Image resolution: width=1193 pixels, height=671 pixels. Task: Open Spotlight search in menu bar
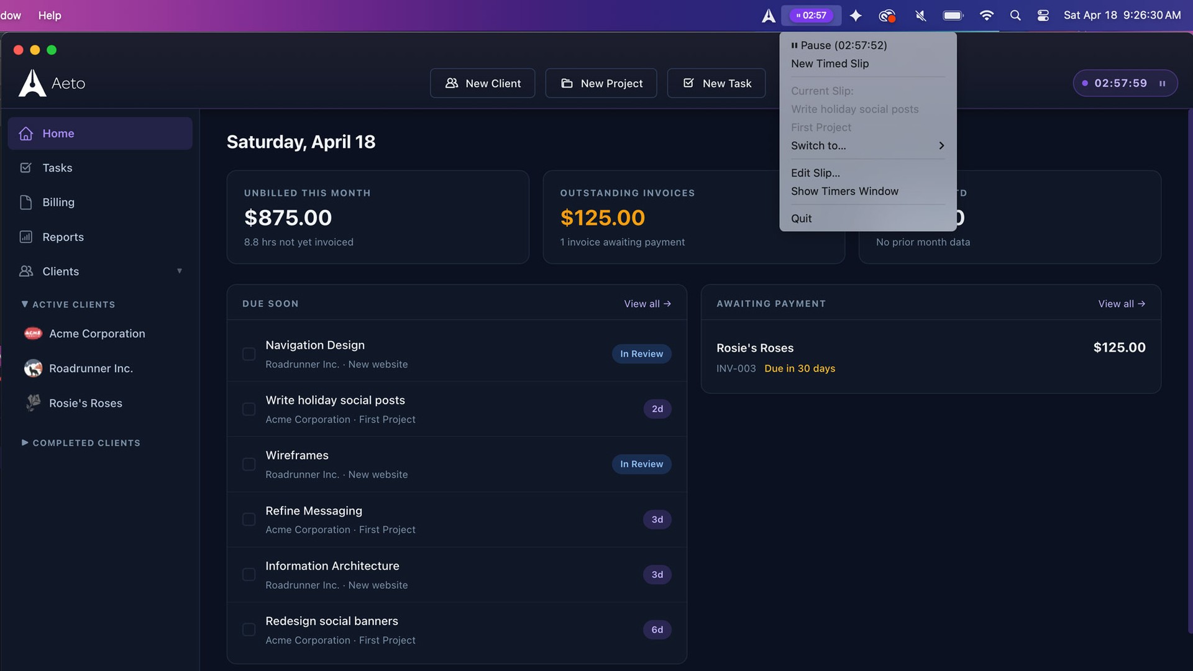[1015, 16]
